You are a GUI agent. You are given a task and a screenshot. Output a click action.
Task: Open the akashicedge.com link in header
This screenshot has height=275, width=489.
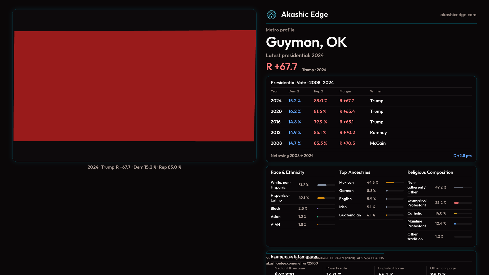click(x=458, y=15)
